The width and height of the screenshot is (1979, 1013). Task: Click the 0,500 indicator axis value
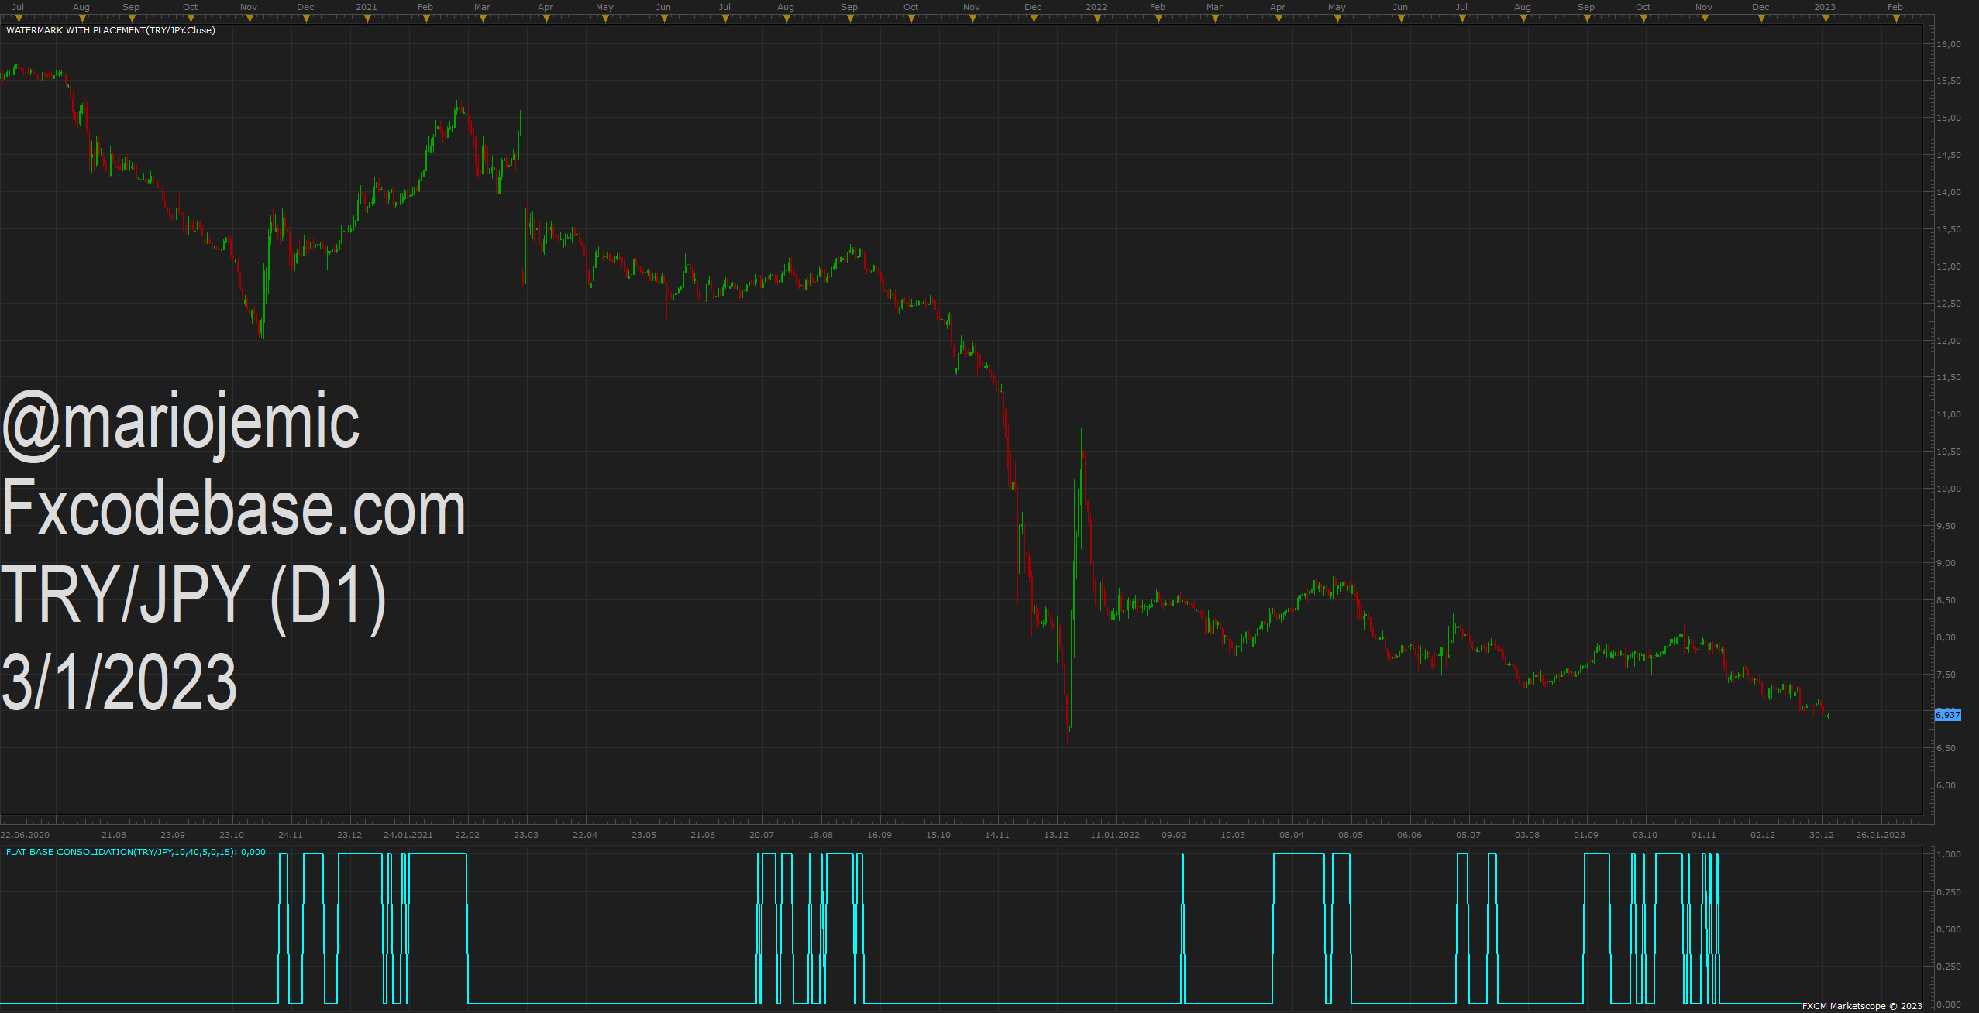pyautogui.click(x=1949, y=929)
